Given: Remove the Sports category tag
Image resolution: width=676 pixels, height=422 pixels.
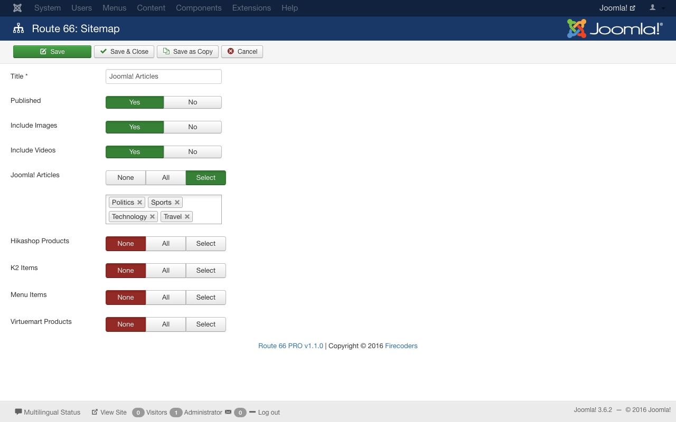Looking at the screenshot, I should tap(177, 203).
